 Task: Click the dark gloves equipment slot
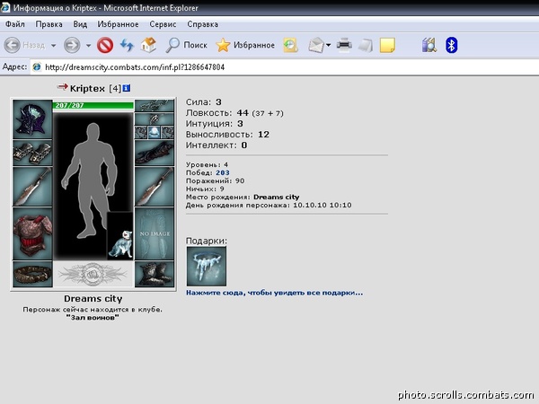155,153
